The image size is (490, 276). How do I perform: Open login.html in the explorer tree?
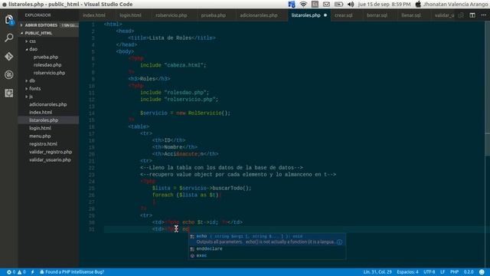pos(40,128)
